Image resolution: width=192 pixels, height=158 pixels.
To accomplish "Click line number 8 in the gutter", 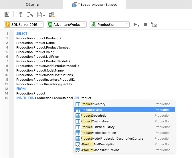I will coord(7,66).
